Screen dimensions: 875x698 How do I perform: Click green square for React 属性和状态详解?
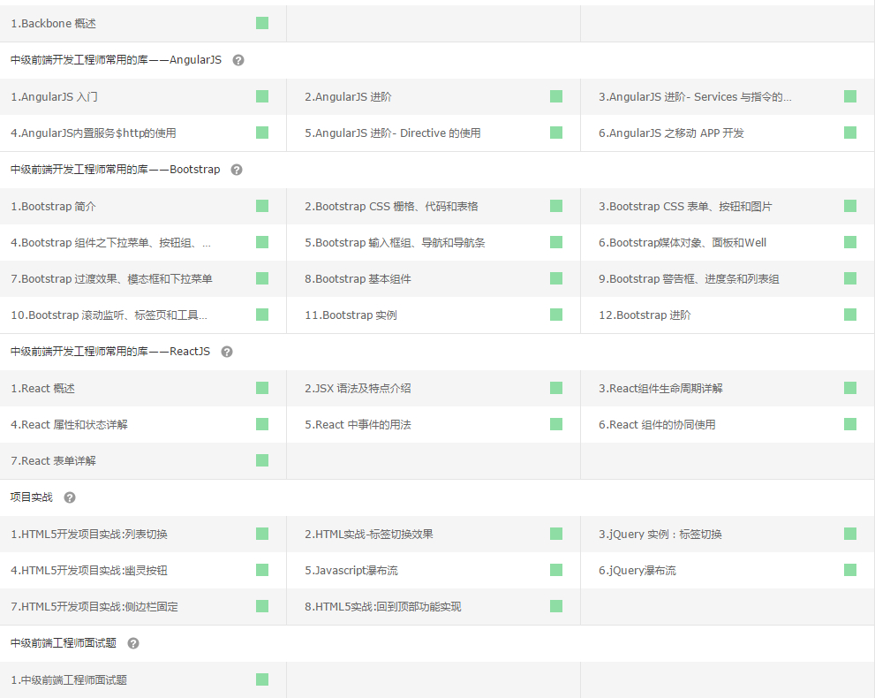262,424
